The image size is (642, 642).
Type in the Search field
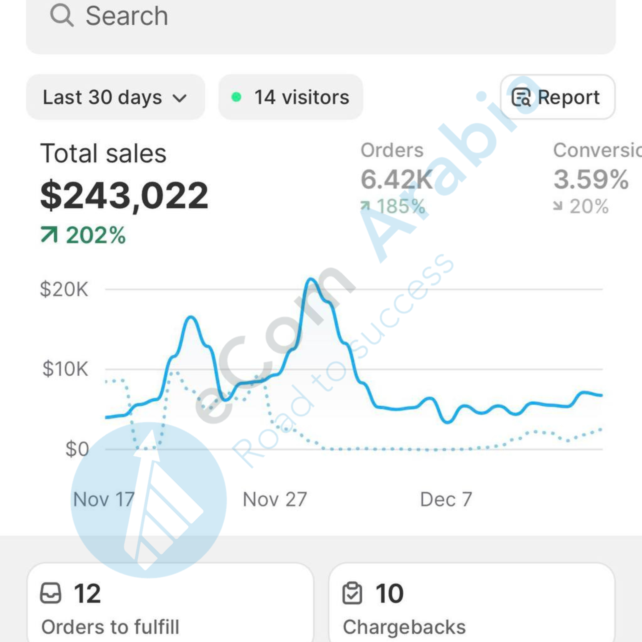[321, 17]
